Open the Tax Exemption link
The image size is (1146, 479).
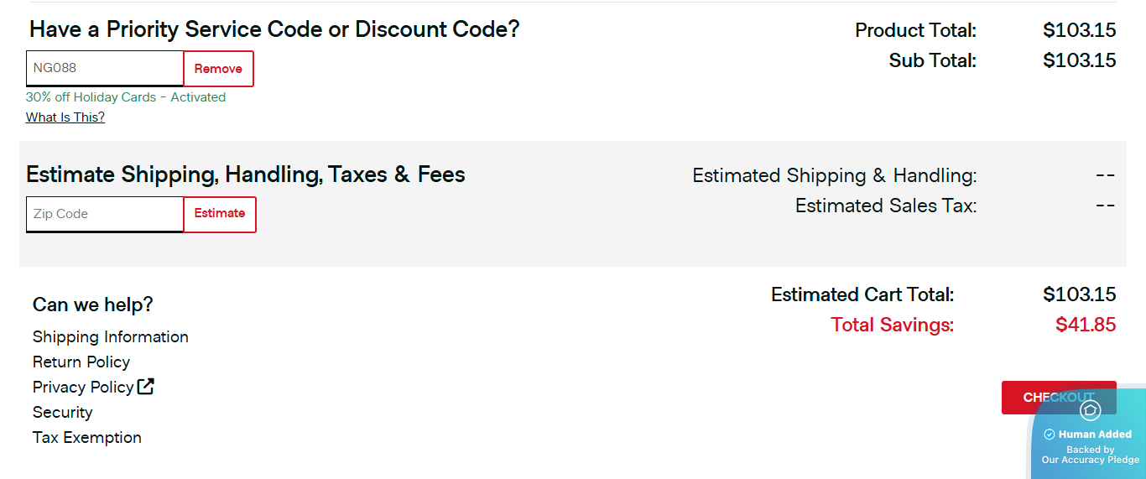(87, 438)
